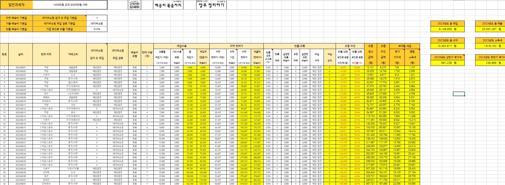Select the 배송비 유형 column header

135,54
